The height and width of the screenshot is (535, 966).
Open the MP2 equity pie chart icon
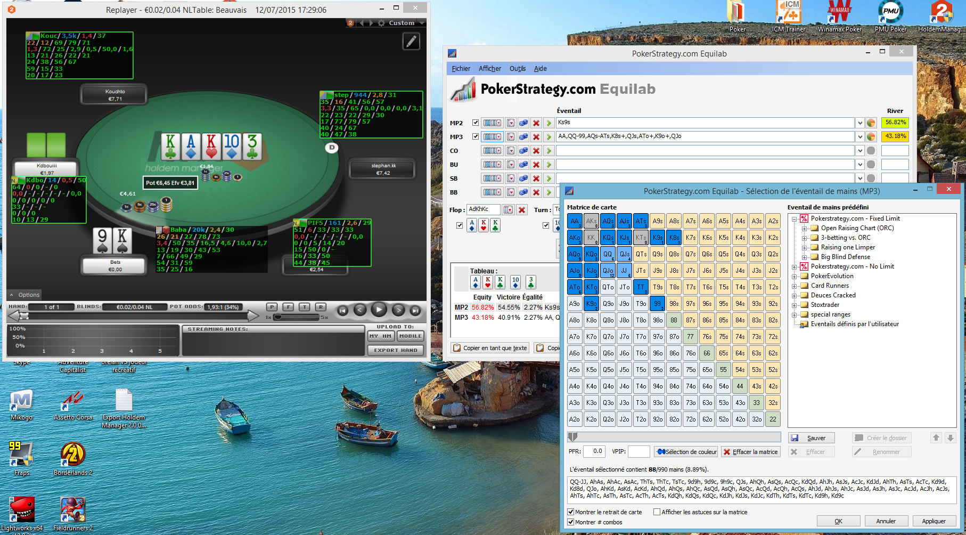pyautogui.click(x=871, y=123)
